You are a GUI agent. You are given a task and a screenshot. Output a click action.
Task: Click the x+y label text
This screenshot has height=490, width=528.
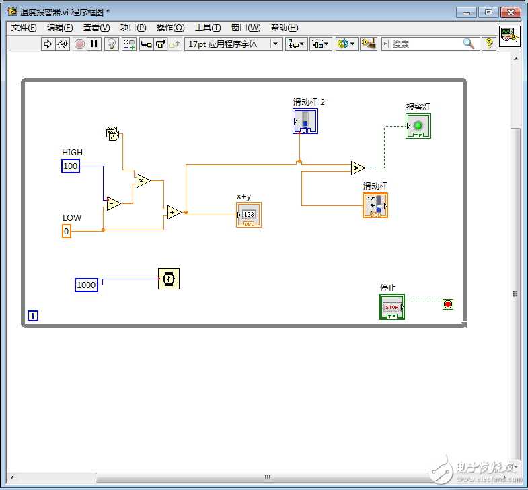(x=243, y=196)
